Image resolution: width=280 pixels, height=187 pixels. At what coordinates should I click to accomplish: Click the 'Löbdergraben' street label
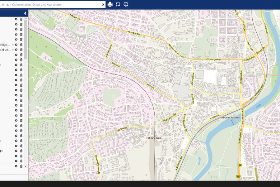click(x=241, y=77)
